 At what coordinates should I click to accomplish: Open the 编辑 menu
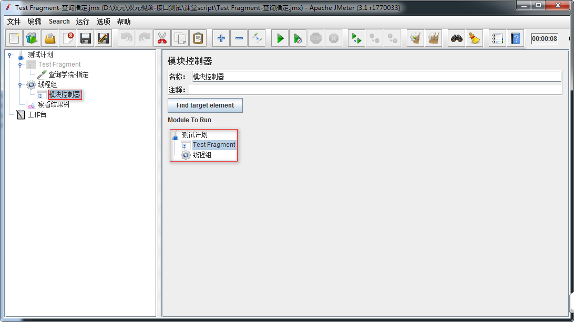pos(34,22)
